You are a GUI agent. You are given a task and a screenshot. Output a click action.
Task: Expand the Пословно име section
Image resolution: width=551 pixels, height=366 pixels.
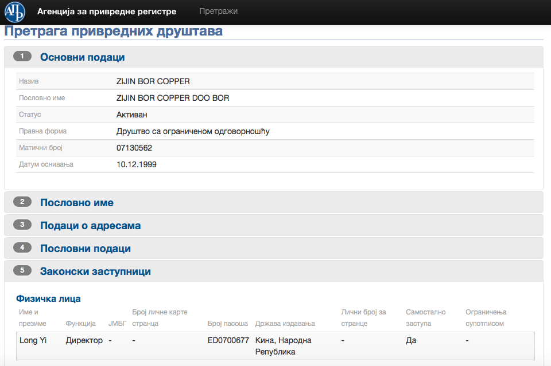77,203
